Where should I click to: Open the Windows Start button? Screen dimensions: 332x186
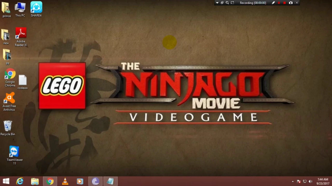coord(6,181)
